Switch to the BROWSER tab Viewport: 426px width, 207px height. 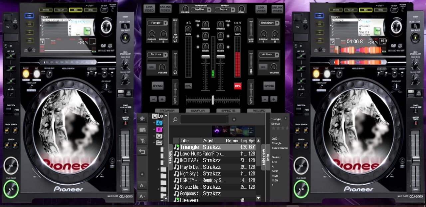pyautogui.click(x=167, y=111)
